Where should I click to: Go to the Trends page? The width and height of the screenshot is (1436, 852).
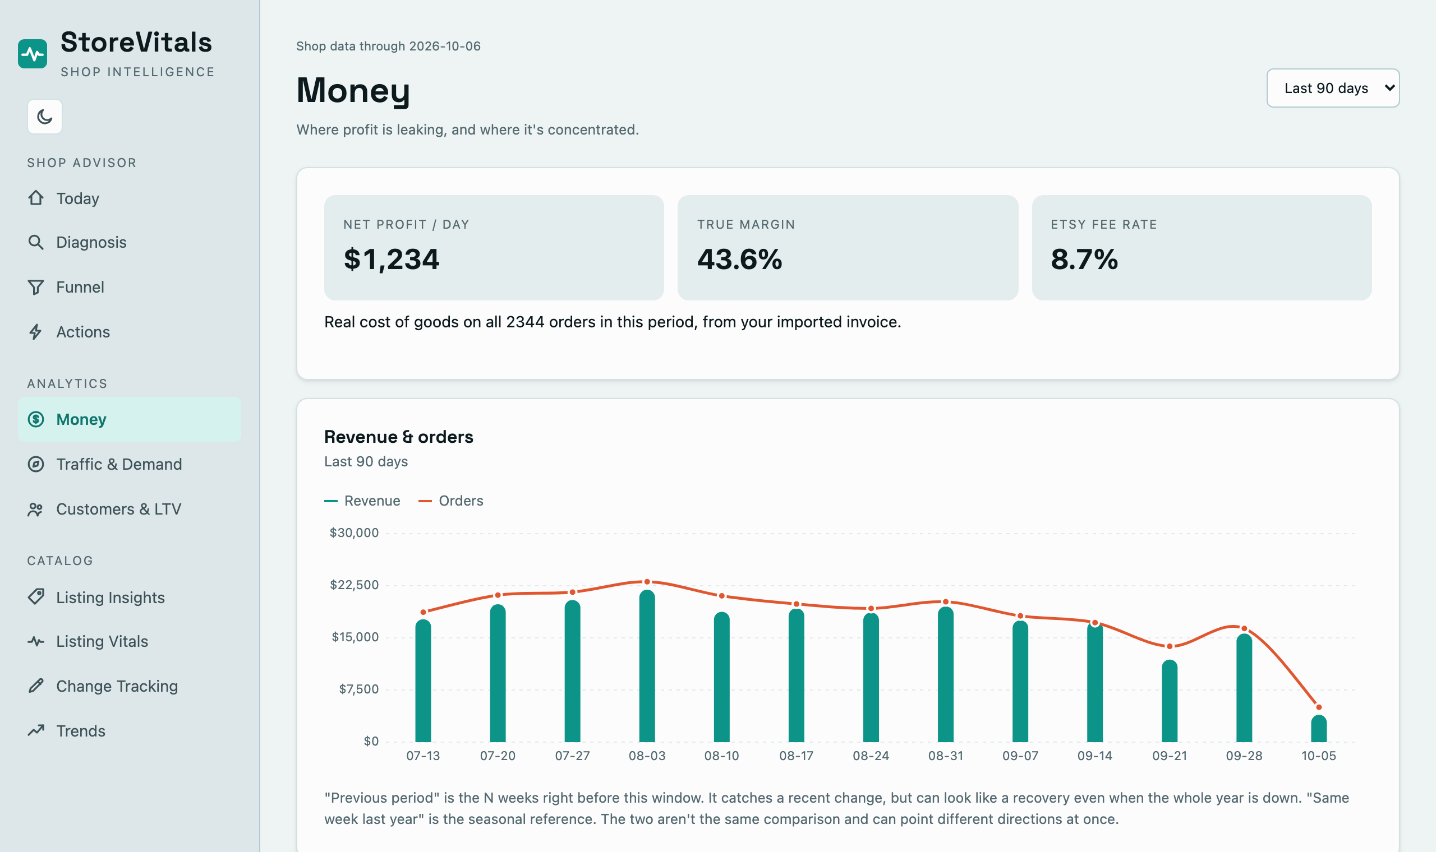pos(129,731)
